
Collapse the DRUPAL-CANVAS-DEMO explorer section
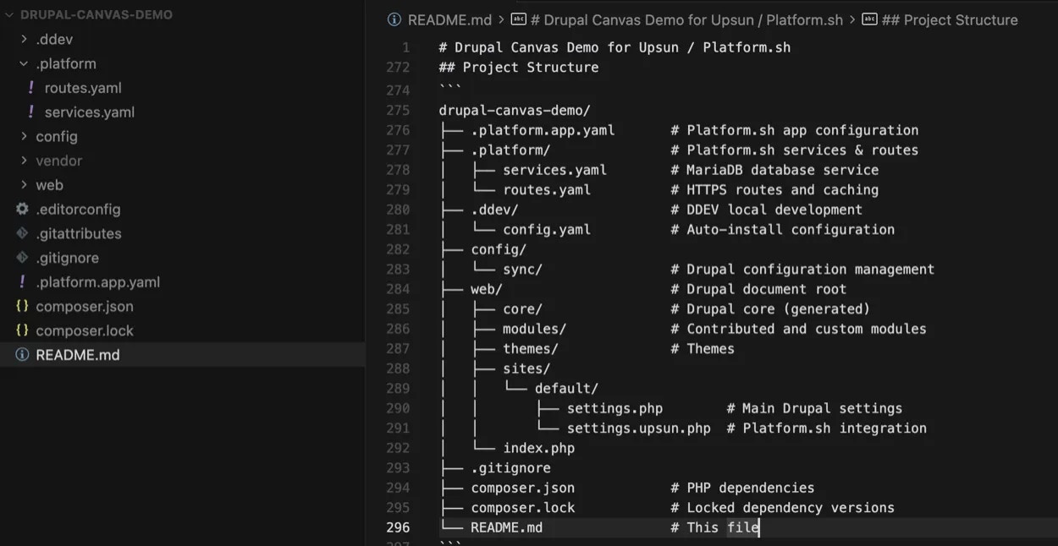pos(10,14)
